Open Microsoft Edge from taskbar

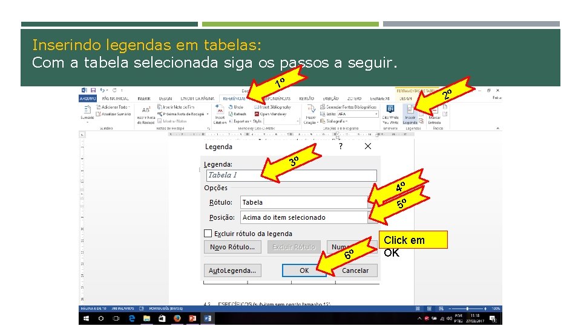click(131, 318)
